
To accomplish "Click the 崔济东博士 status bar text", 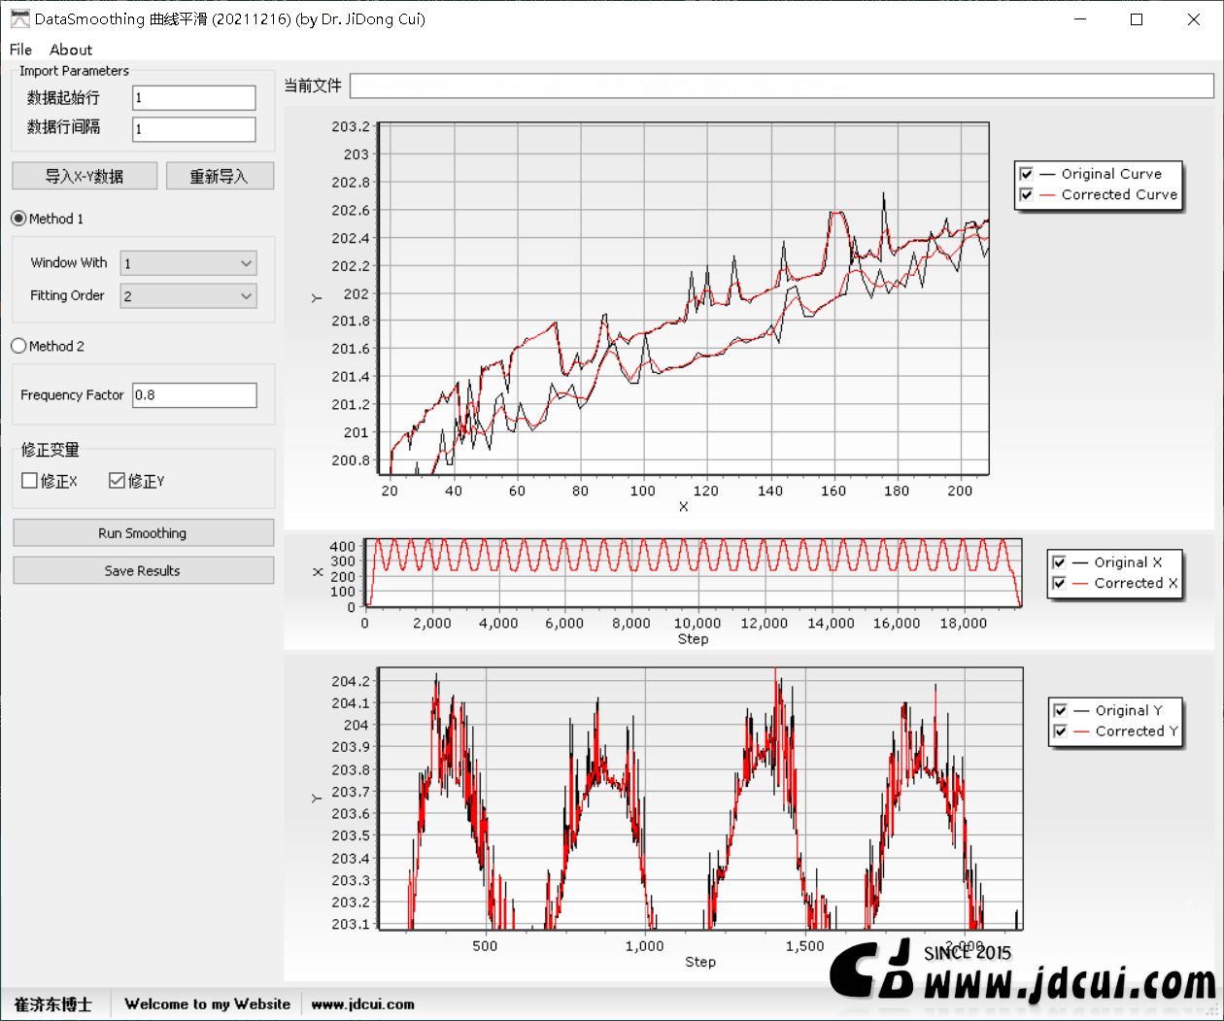I will click(x=52, y=1004).
